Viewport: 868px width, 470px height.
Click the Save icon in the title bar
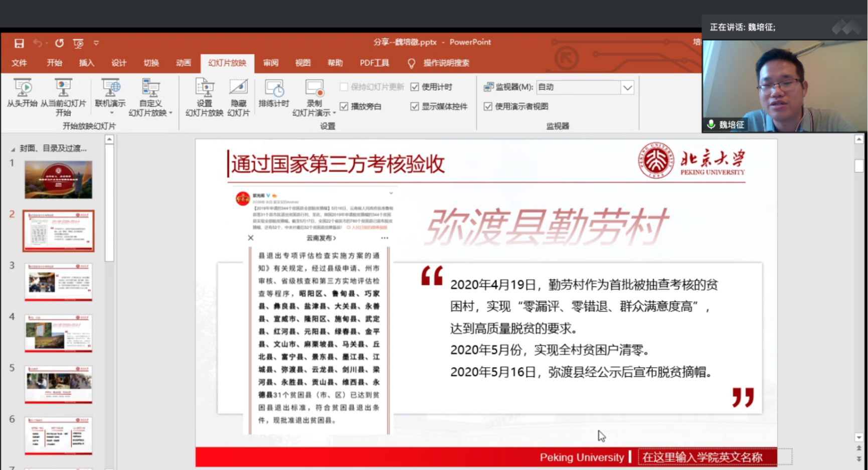click(19, 43)
